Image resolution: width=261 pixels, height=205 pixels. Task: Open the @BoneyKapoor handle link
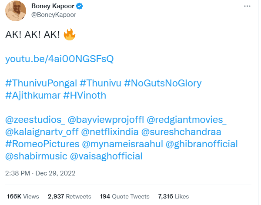point(54,15)
